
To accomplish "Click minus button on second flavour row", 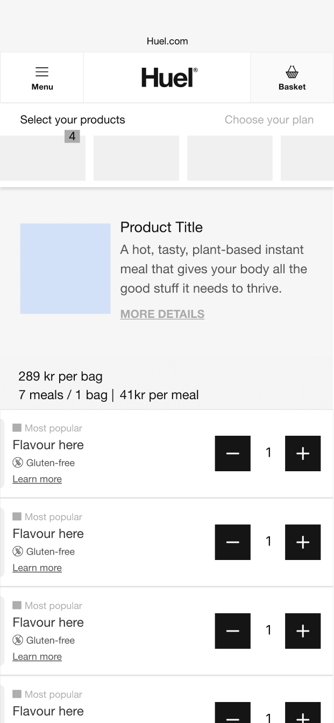I will tap(233, 542).
